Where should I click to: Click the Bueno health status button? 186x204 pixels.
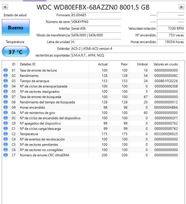point(16,27)
